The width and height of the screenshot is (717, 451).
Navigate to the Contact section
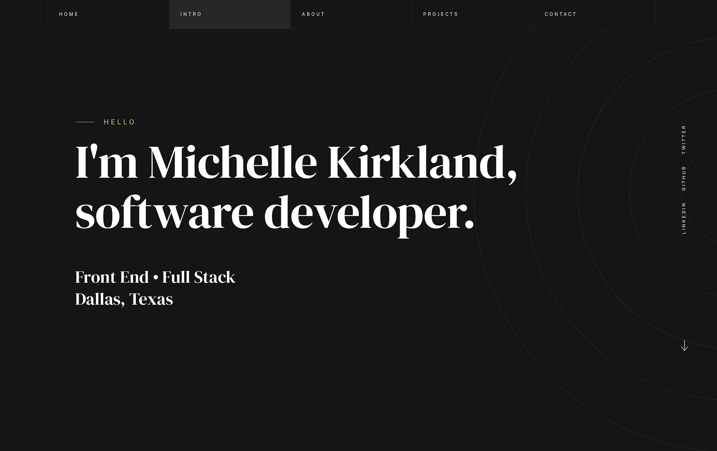point(594,14)
